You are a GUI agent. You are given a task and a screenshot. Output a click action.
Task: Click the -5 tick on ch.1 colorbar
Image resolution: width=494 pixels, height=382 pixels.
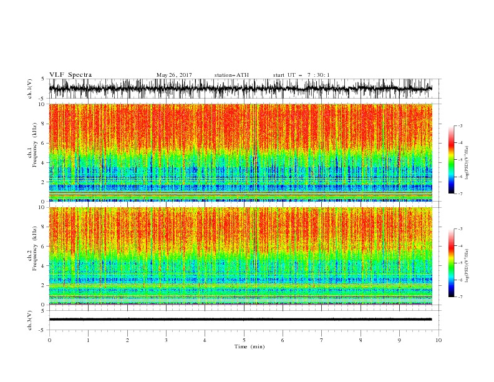click(460, 160)
